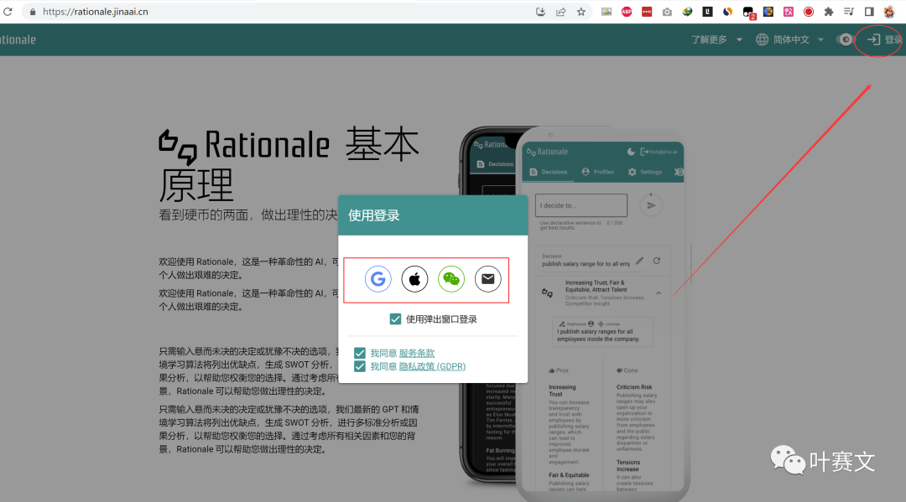The width and height of the screenshot is (906, 502).
Task: Select the send arrow in the decision input
Action: [652, 204]
